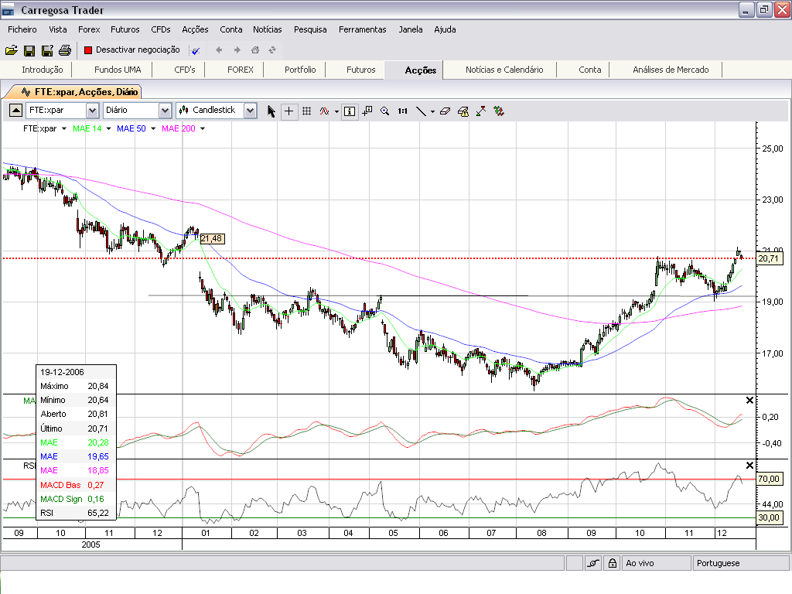Viewport: 792px width, 594px height.
Task: Click the lock icon in status bar
Action: click(x=611, y=563)
